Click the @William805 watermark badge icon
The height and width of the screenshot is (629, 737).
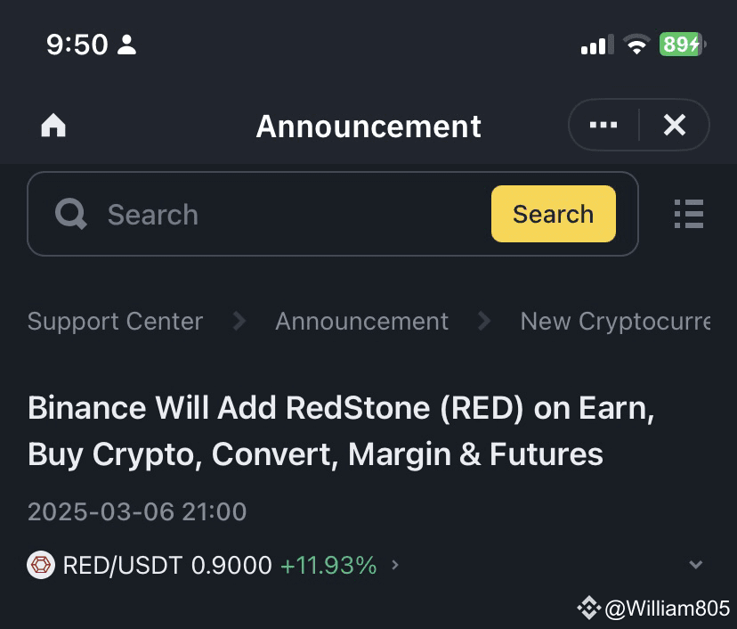[588, 609]
